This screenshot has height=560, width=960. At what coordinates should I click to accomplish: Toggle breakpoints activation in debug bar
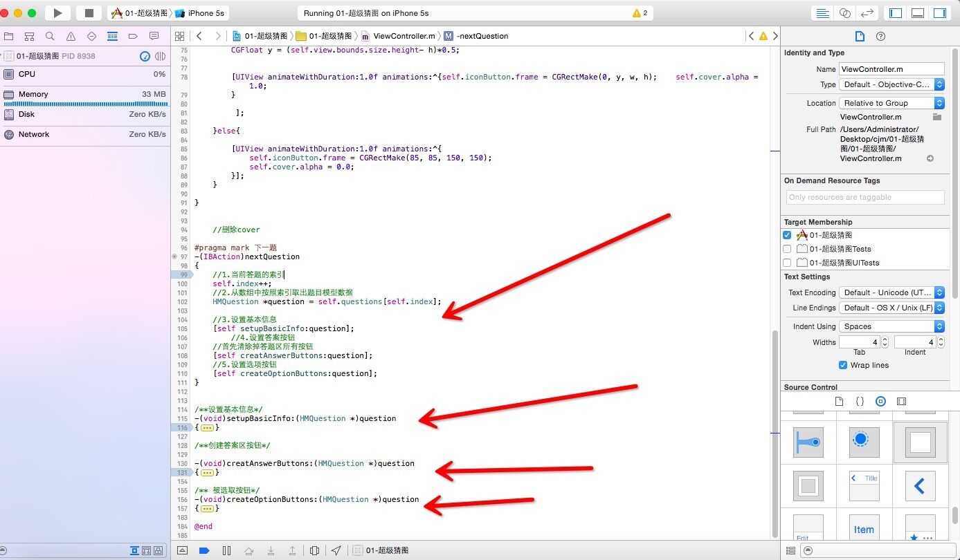[x=204, y=550]
